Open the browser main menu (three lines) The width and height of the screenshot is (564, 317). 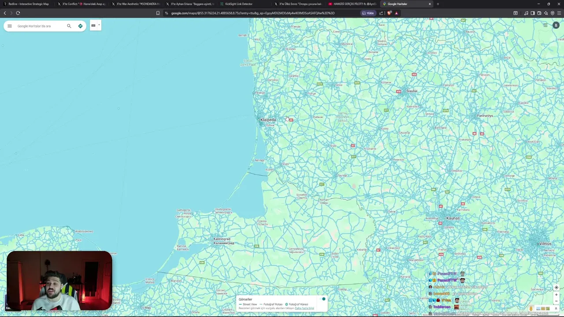559,13
